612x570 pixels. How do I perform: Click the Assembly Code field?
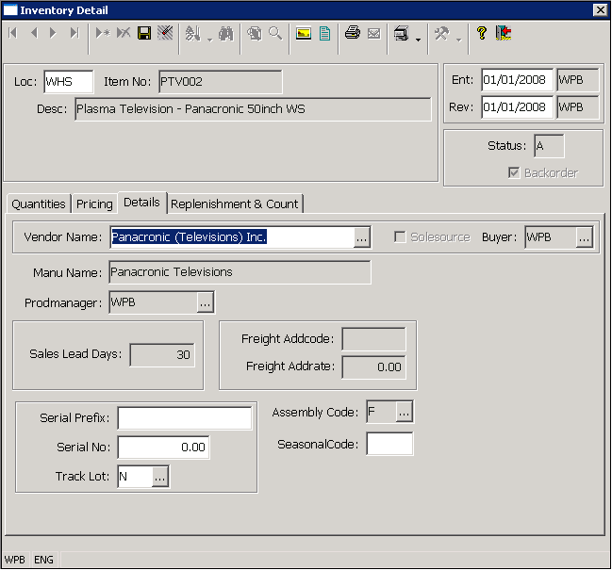click(x=382, y=412)
